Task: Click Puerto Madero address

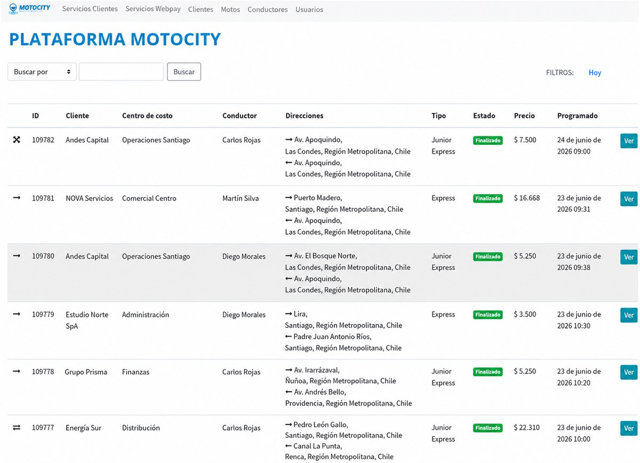Action: [318, 198]
